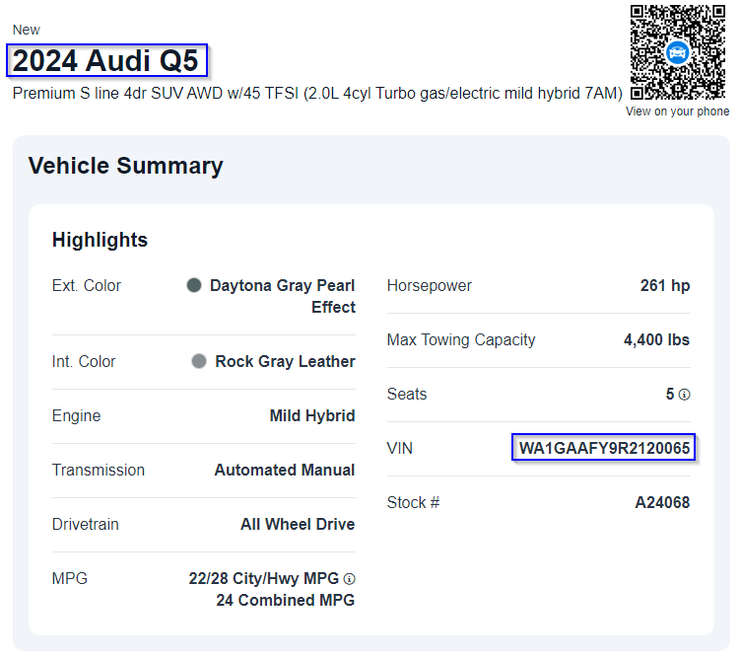The height and width of the screenshot is (660, 740).
Task: Click the Max Towing Capacity label
Action: pyautogui.click(x=461, y=339)
